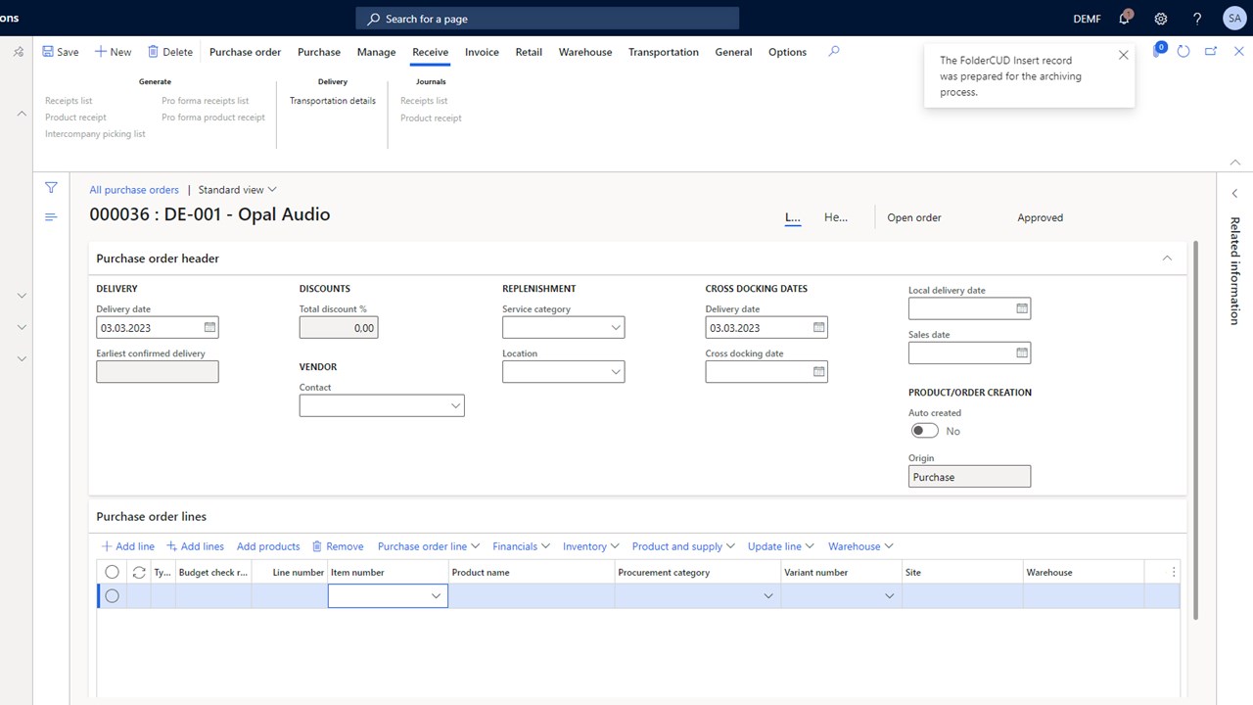
Task: Close the FolderCUD notification message
Action: 1123,55
